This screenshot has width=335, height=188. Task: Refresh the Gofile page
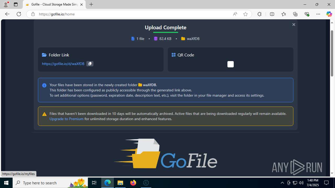point(19,14)
